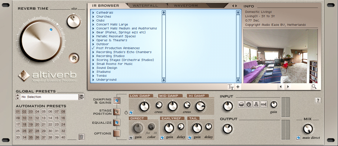The width and height of the screenshot is (338, 146).
Task: Expand the Churches folder
Action: click(93, 17)
